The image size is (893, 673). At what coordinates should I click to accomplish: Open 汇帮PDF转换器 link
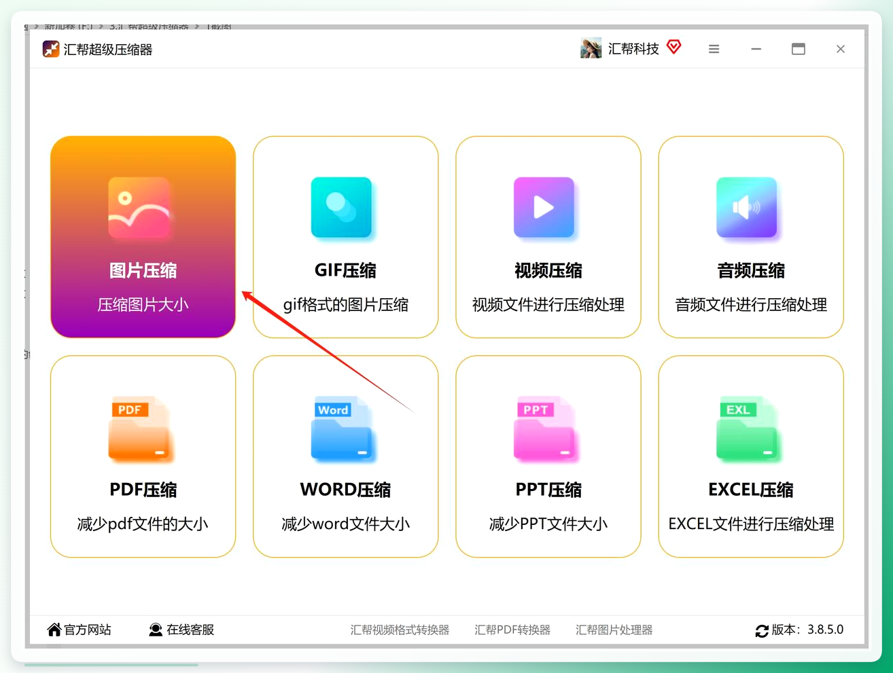coord(512,630)
